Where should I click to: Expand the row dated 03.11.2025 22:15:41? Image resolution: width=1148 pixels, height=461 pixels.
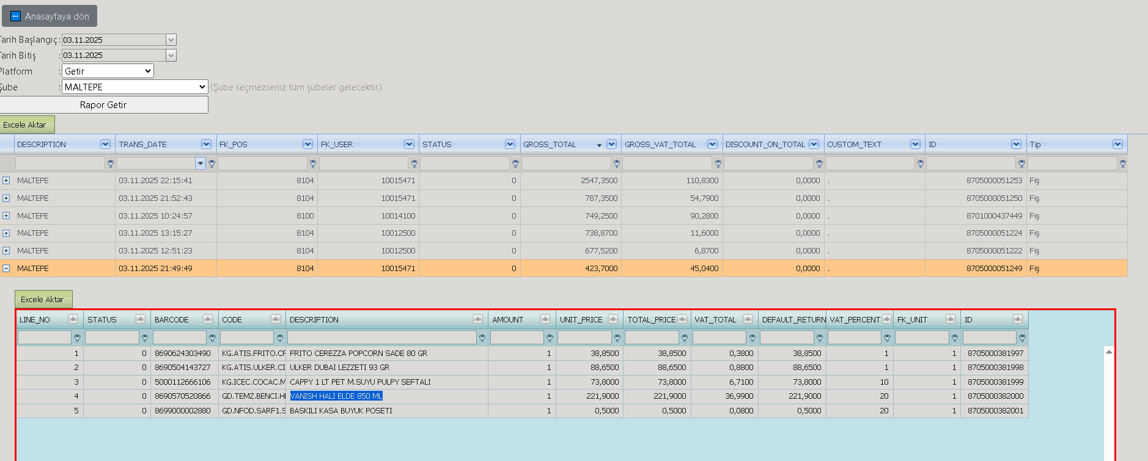[x=6, y=181]
